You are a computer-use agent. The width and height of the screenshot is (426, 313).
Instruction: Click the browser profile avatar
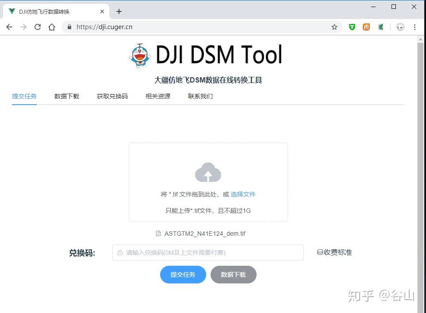[399, 27]
